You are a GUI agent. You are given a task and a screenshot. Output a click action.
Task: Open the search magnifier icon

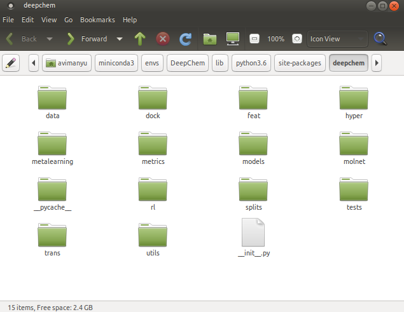pyautogui.click(x=380, y=39)
